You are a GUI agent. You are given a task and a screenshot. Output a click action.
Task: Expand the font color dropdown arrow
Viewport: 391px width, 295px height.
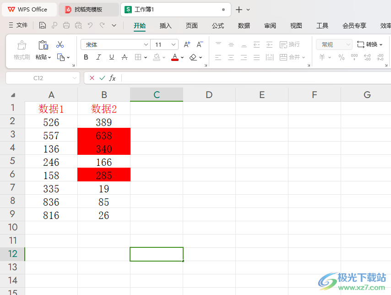pyautogui.click(x=182, y=57)
